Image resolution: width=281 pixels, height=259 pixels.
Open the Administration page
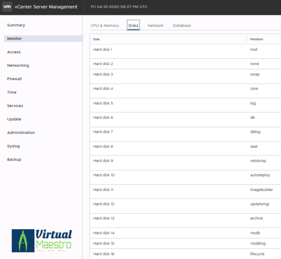[21, 133]
